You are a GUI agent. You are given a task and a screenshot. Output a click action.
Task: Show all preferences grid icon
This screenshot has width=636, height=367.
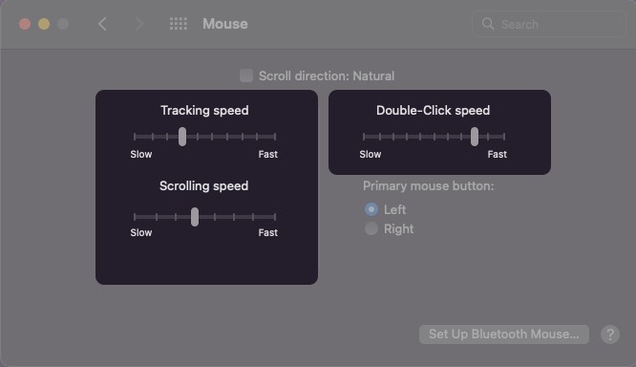click(179, 24)
